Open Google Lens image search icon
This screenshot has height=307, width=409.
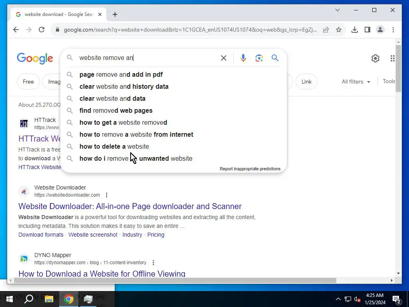pos(259,58)
